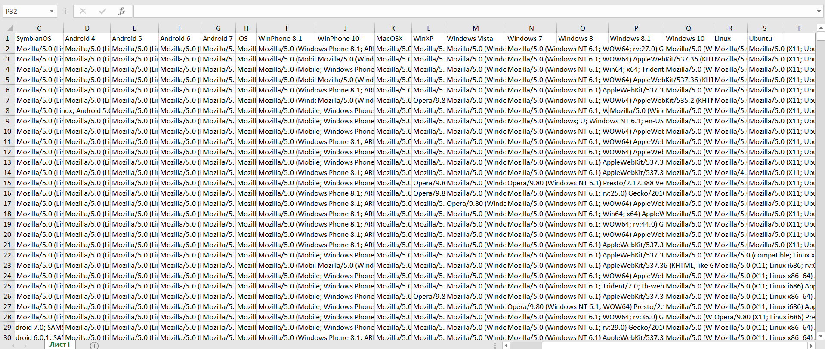Select the Windows Vista header cell
The width and height of the screenshot is (825, 349).
coord(476,38)
